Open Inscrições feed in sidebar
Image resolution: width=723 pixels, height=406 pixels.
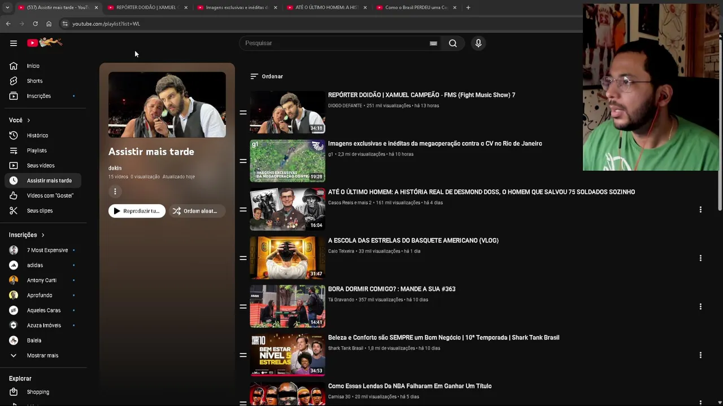[44, 96]
